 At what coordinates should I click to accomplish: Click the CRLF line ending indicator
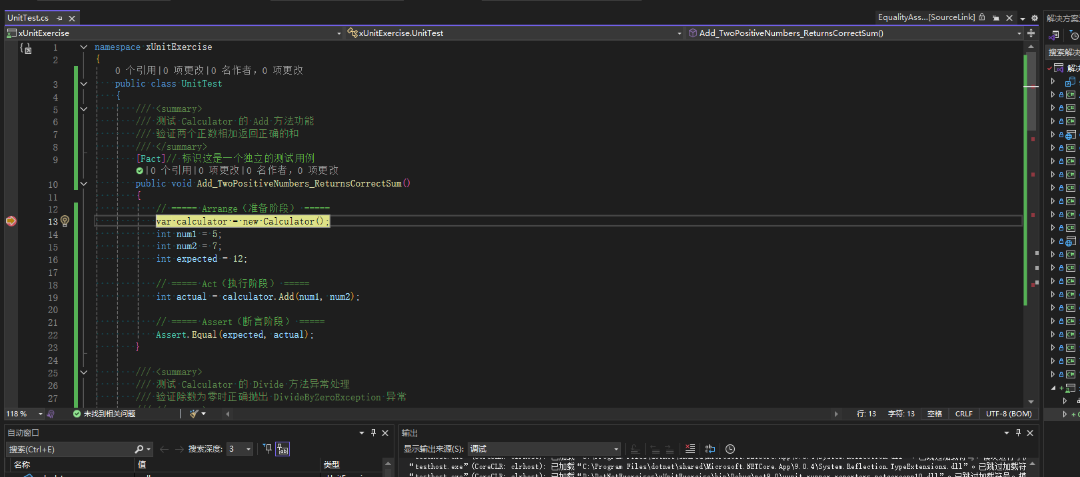pyautogui.click(x=963, y=414)
